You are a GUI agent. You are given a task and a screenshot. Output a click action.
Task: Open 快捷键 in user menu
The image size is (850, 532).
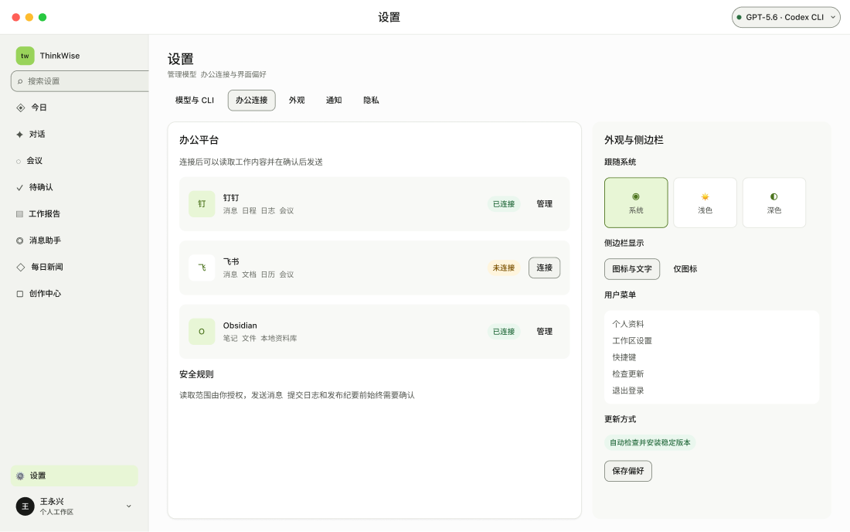[x=624, y=357]
